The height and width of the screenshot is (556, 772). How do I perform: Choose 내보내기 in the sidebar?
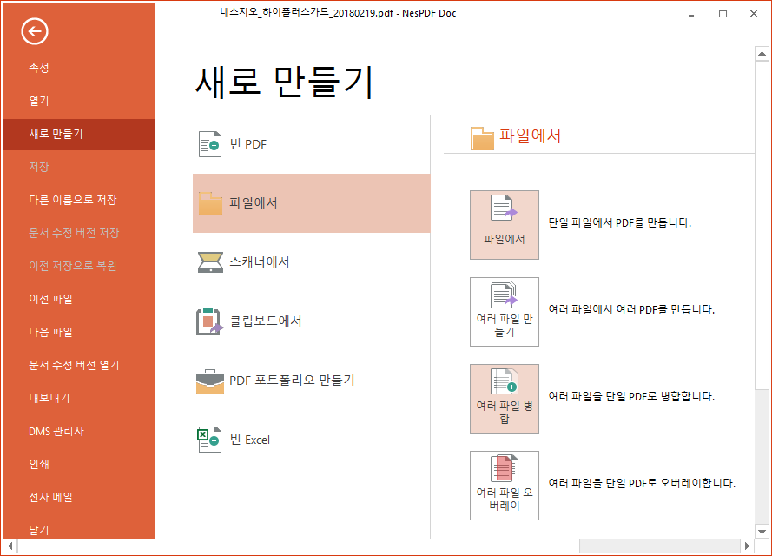pos(49,398)
